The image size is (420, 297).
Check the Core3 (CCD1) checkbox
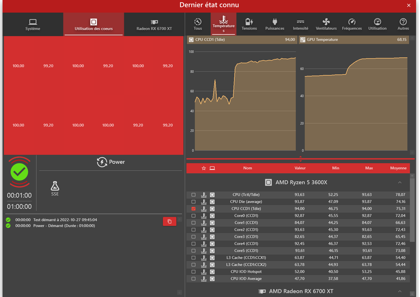(193, 237)
